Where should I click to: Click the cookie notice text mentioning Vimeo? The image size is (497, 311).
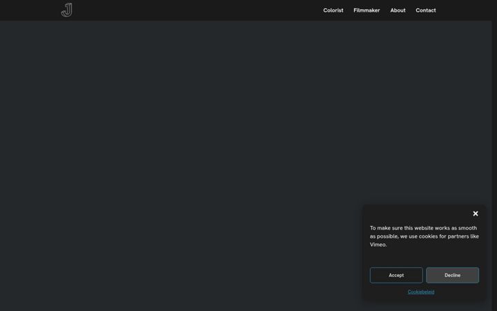[424, 236]
